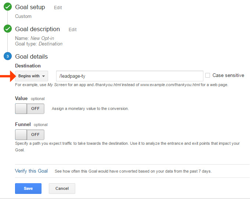This screenshot has height=199, width=250.
Task: Click the Verify this Goal link
Action: [32, 171]
